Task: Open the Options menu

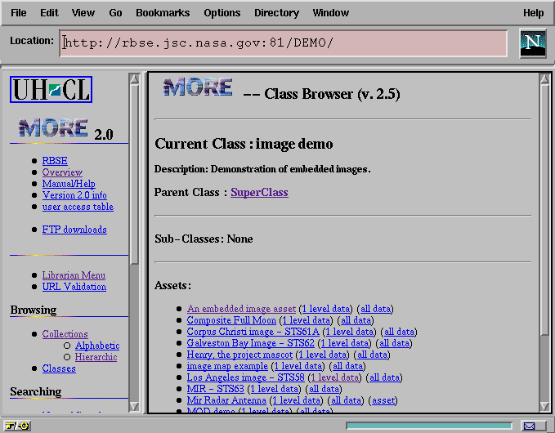Action: click(x=222, y=13)
